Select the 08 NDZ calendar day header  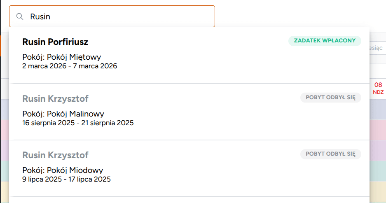click(x=378, y=88)
